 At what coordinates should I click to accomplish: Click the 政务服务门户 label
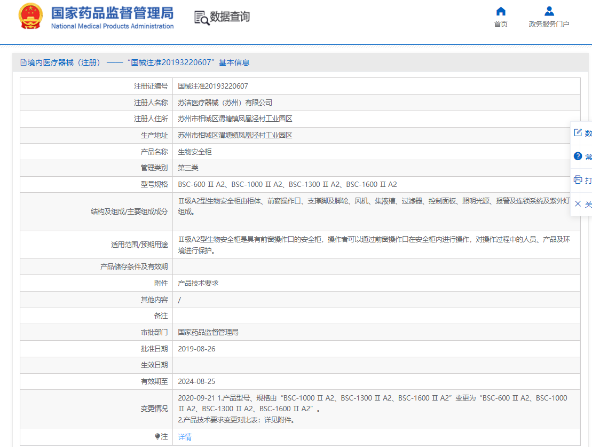coord(549,24)
